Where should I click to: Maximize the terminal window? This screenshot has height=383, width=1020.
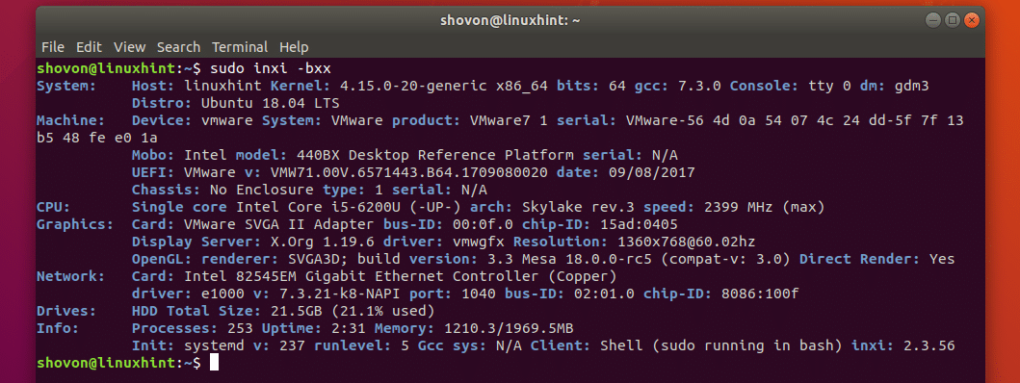[x=953, y=20]
